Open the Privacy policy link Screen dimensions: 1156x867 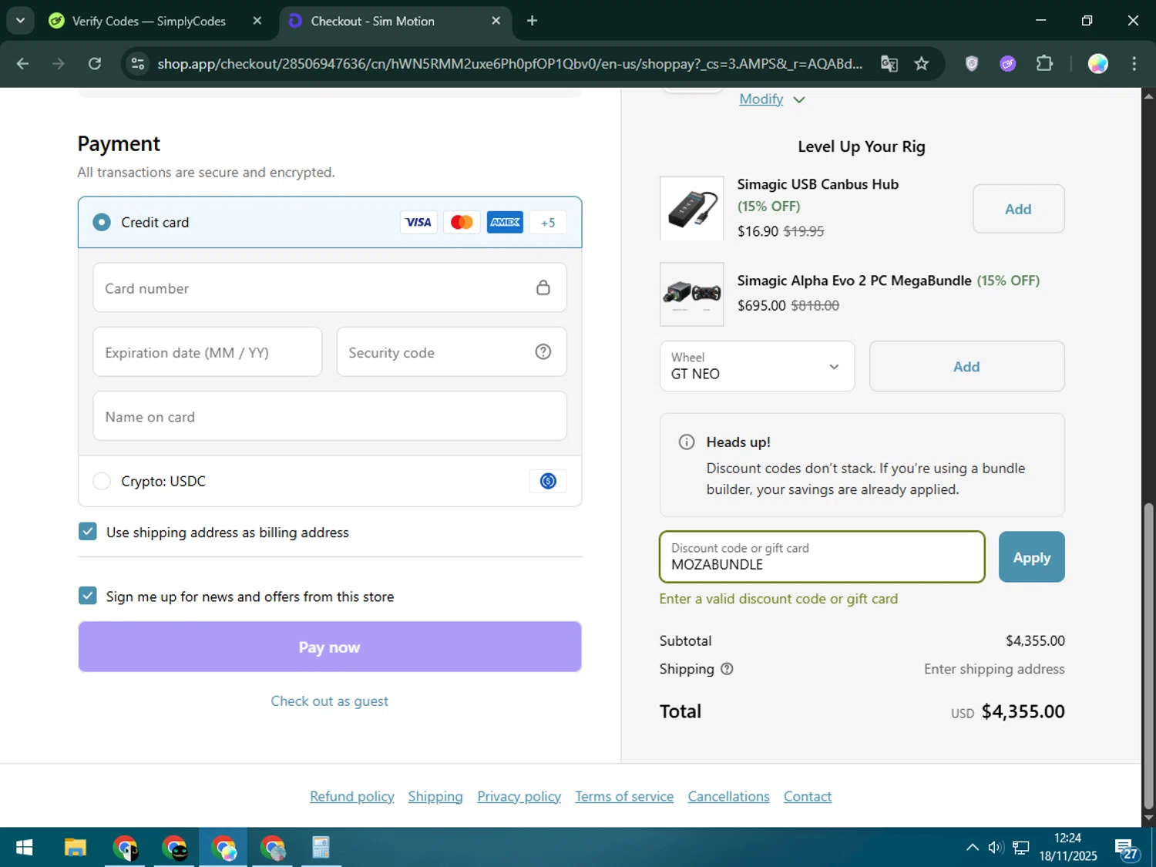(x=519, y=796)
